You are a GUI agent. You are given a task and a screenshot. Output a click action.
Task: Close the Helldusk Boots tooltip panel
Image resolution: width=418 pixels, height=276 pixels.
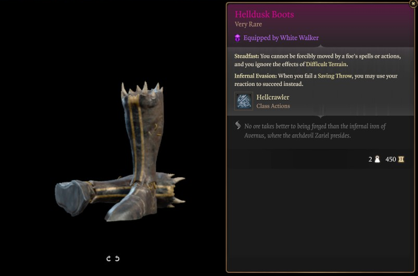[x=413, y=4]
